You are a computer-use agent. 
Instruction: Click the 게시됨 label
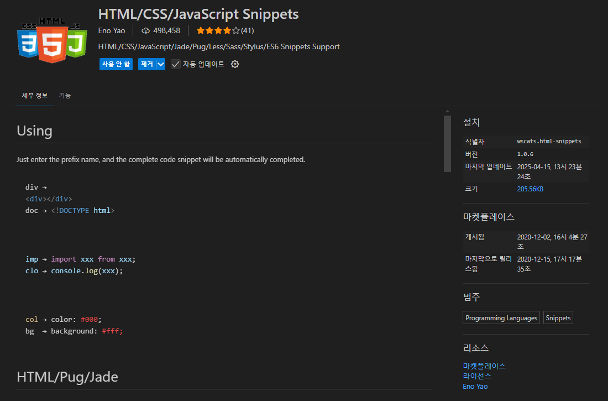[x=475, y=237]
